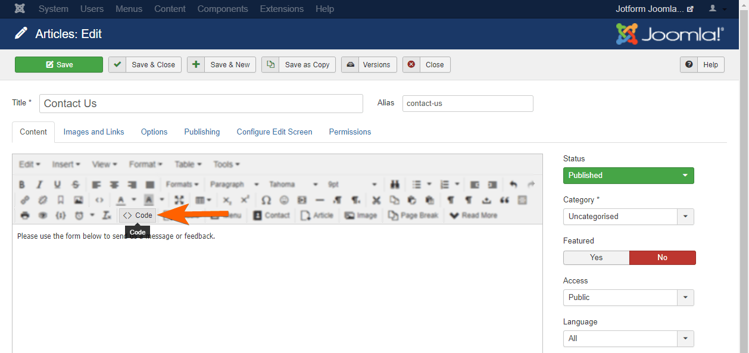Open the Status dropdown showing Published
749x353 pixels.
pos(628,175)
